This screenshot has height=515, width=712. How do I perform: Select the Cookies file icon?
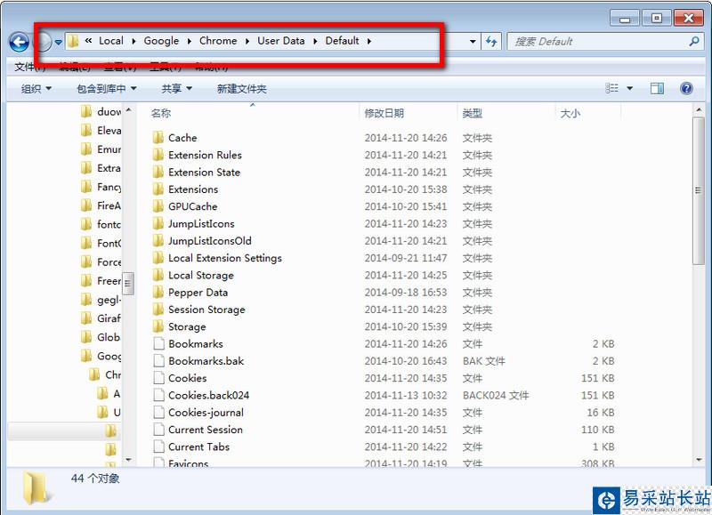[x=158, y=378]
